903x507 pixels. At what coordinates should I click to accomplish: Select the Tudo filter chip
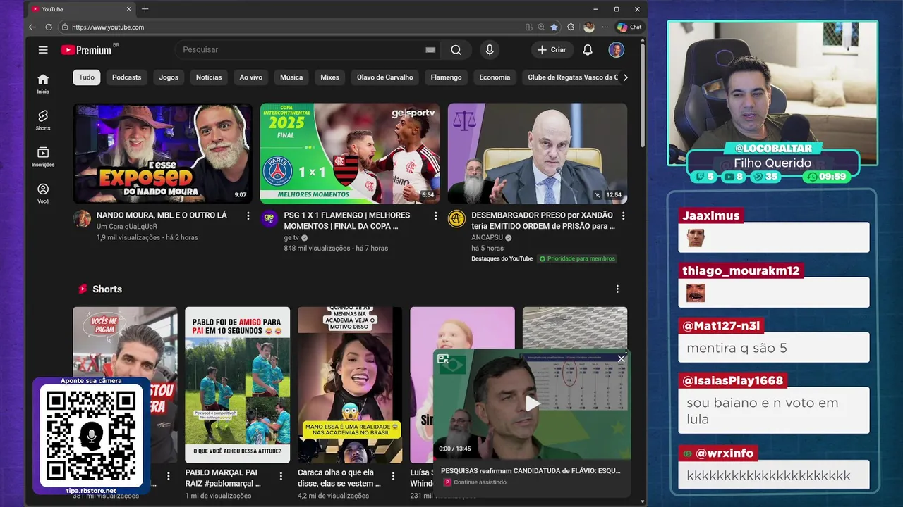point(87,77)
